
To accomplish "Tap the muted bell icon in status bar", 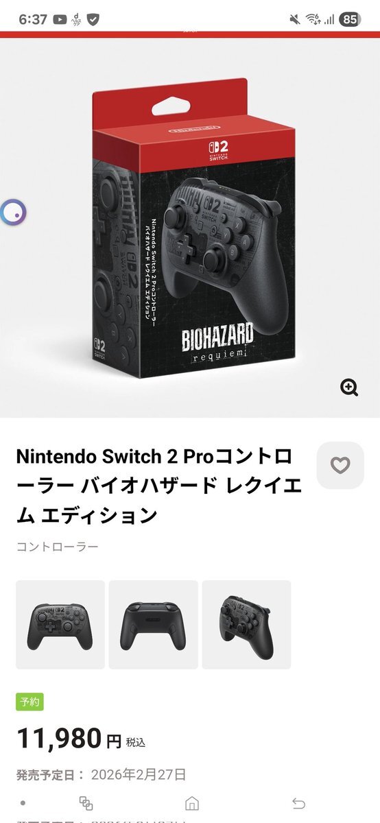I will [x=295, y=19].
